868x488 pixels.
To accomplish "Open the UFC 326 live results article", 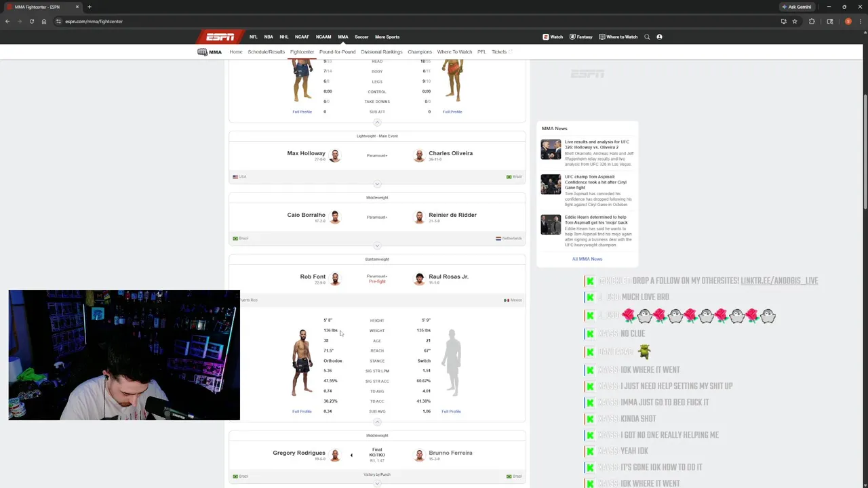I will 598,144.
